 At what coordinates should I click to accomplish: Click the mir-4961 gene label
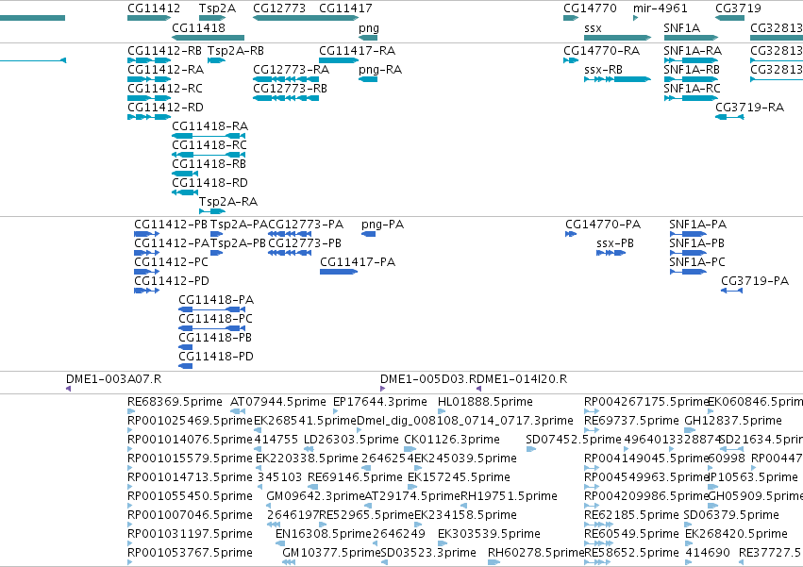[x=661, y=8]
